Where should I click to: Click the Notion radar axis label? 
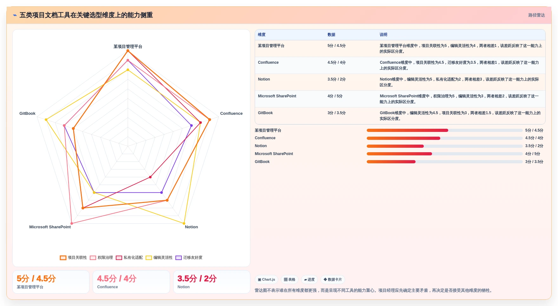pos(191,227)
